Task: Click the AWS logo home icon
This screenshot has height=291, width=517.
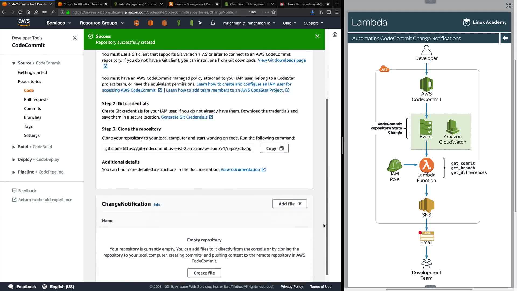Action: pyautogui.click(x=24, y=22)
